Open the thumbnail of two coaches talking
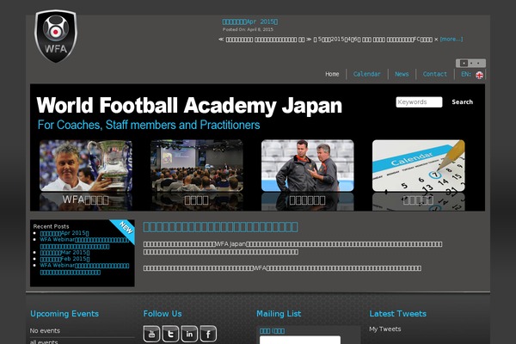Viewport: 516px width, 344px height. pos(307,166)
